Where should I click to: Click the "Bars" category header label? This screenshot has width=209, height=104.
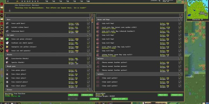tap(9, 19)
